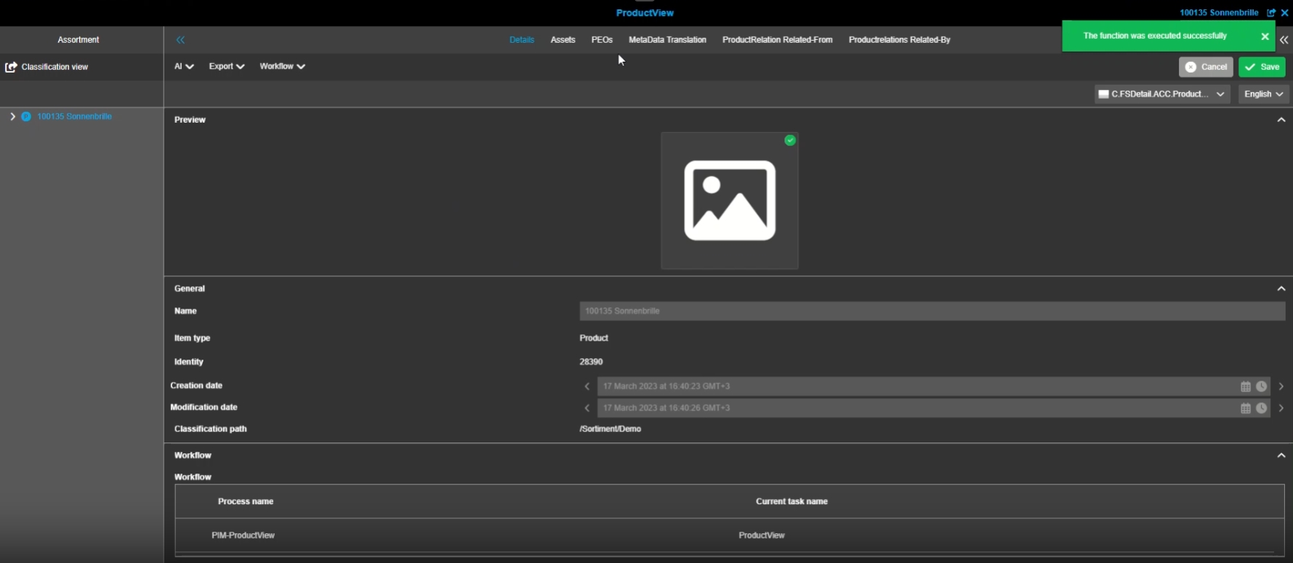Open the Workflow dropdown menu
Viewport: 1293px width, 563px height.
[282, 66]
